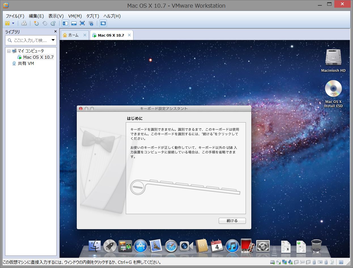Viewport: 353px width, 268px height.
Task: Launch Safari compass icon in the dock
Action: click(171, 246)
